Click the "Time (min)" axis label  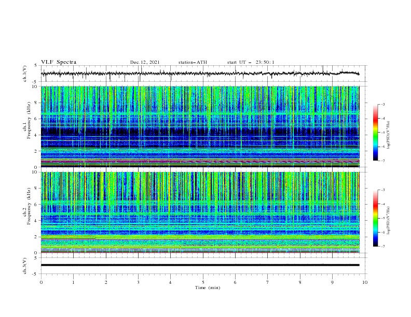pos(208,287)
